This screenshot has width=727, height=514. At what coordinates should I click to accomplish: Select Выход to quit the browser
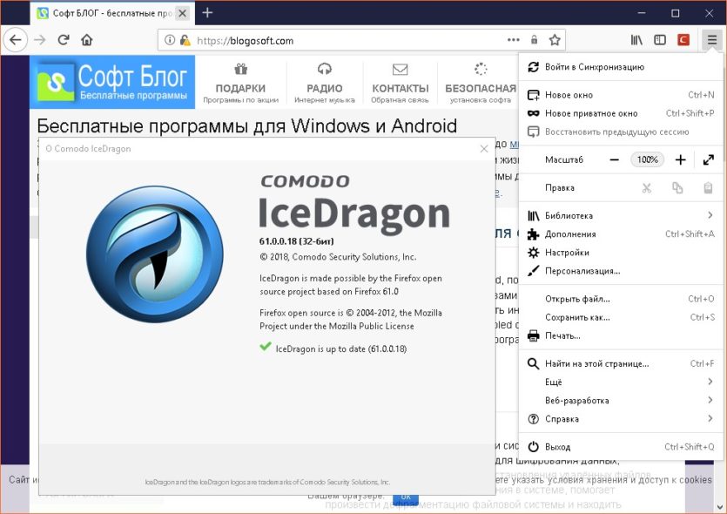tap(621, 447)
